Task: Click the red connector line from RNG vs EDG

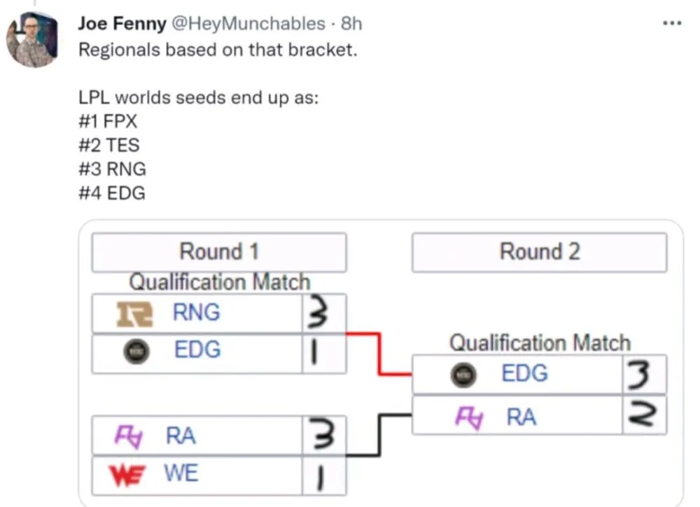Action: point(379,354)
